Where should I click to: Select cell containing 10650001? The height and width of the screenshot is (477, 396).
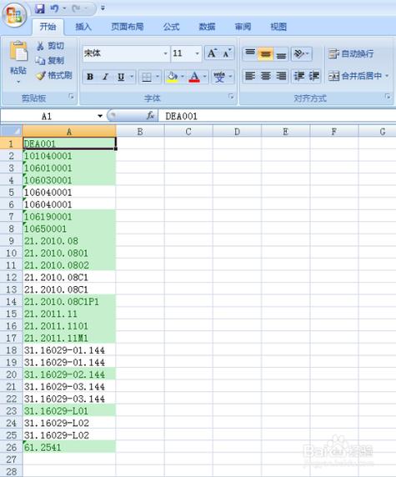coord(69,228)
